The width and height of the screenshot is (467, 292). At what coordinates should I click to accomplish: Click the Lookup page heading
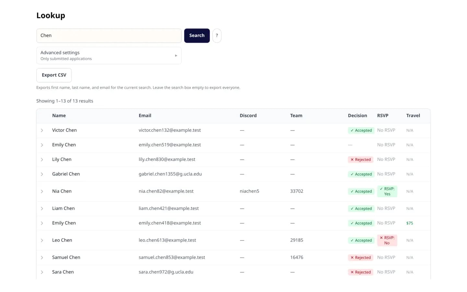(51, 16)
